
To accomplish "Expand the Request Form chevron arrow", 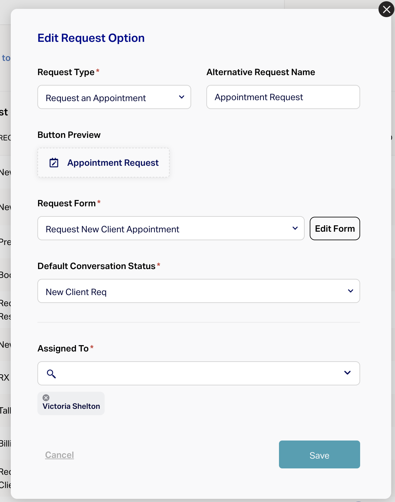I will 295,228.
